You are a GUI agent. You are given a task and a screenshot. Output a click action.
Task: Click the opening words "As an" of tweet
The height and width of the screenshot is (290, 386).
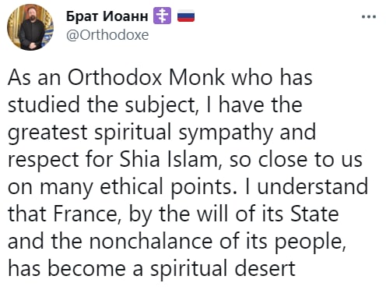pyautogui.click(x=34, y=77)
